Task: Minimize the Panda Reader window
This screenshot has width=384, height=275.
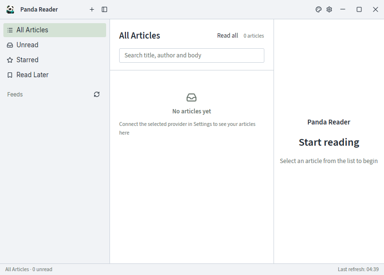Action: (x=343, y=10)
